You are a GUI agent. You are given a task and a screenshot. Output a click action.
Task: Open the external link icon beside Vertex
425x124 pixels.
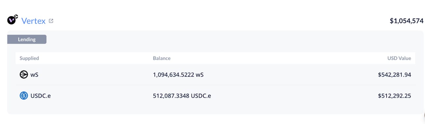tap(51, 21)
